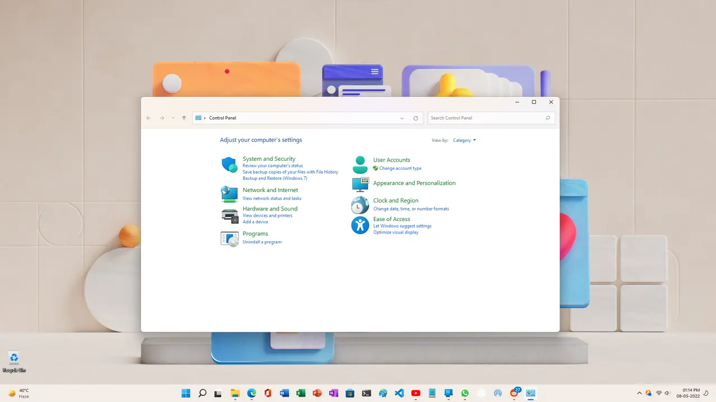Click the Hardware and Sound printer icon
Screen dimensions: 716x402
[x=229, y=215]
